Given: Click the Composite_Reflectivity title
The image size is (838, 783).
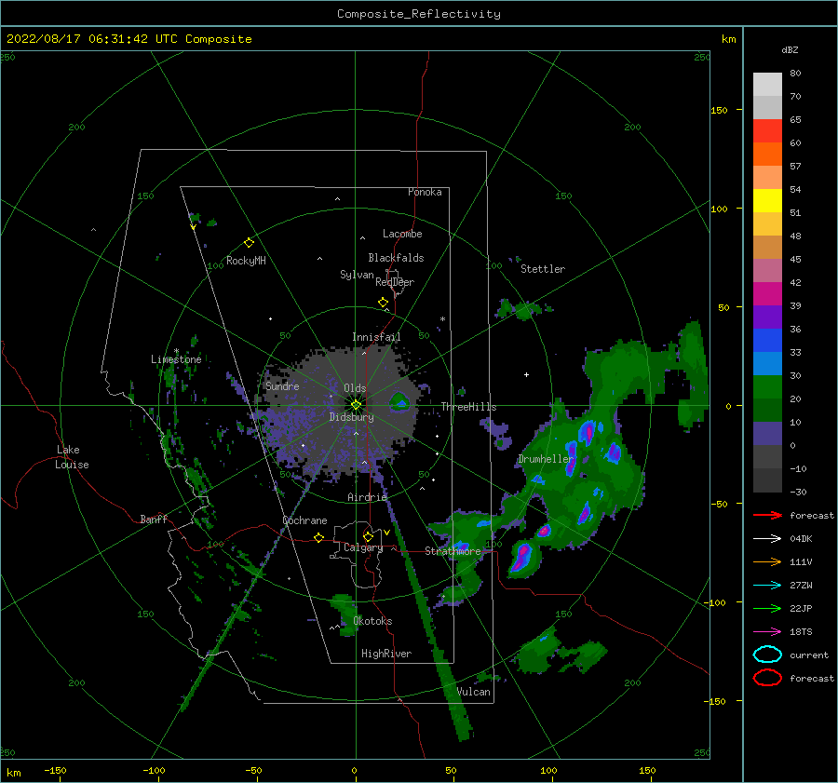Looking at the screenshot, I should (x=419, y=14).
